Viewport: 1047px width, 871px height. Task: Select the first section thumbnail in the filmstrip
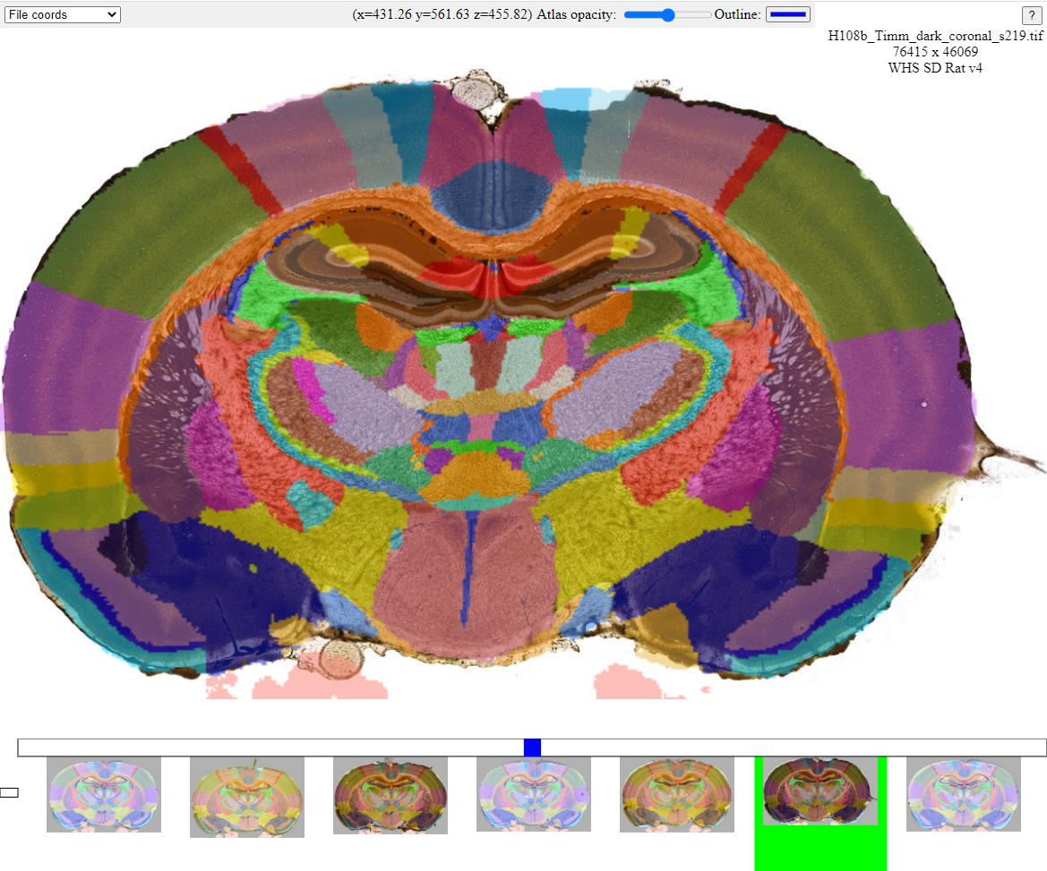tap(104, 794)
